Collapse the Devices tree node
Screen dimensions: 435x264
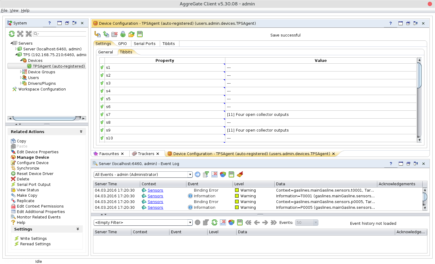point(21,60)
